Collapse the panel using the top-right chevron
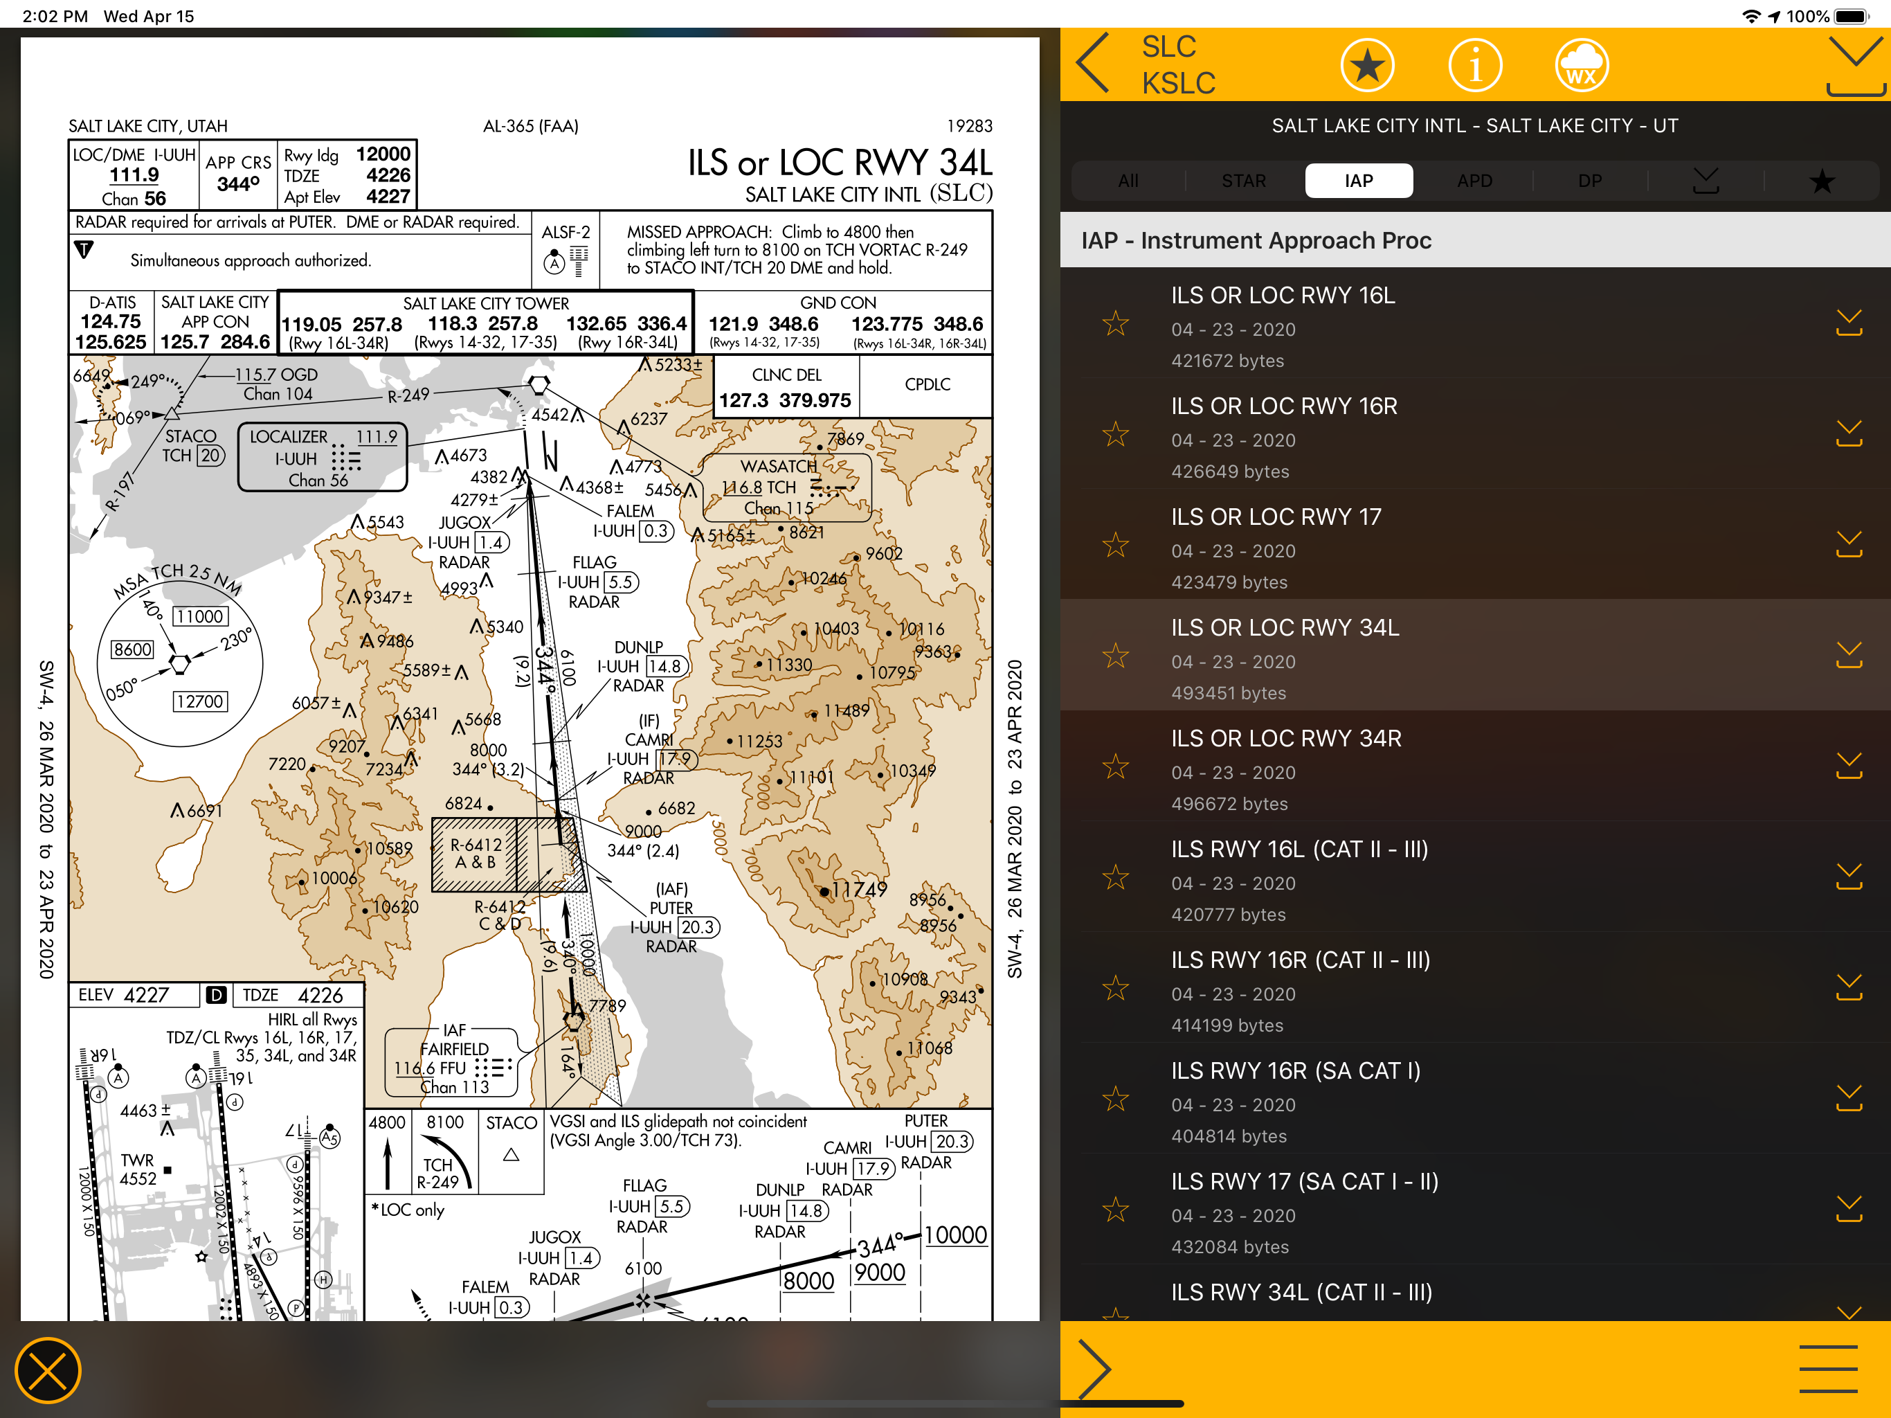The width and height of the screenshot is (1891, 1418). click(x=1855, y=64)
